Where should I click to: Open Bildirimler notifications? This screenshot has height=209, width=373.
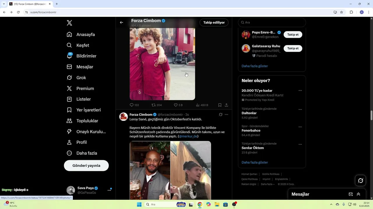click(x=82, y=56)
